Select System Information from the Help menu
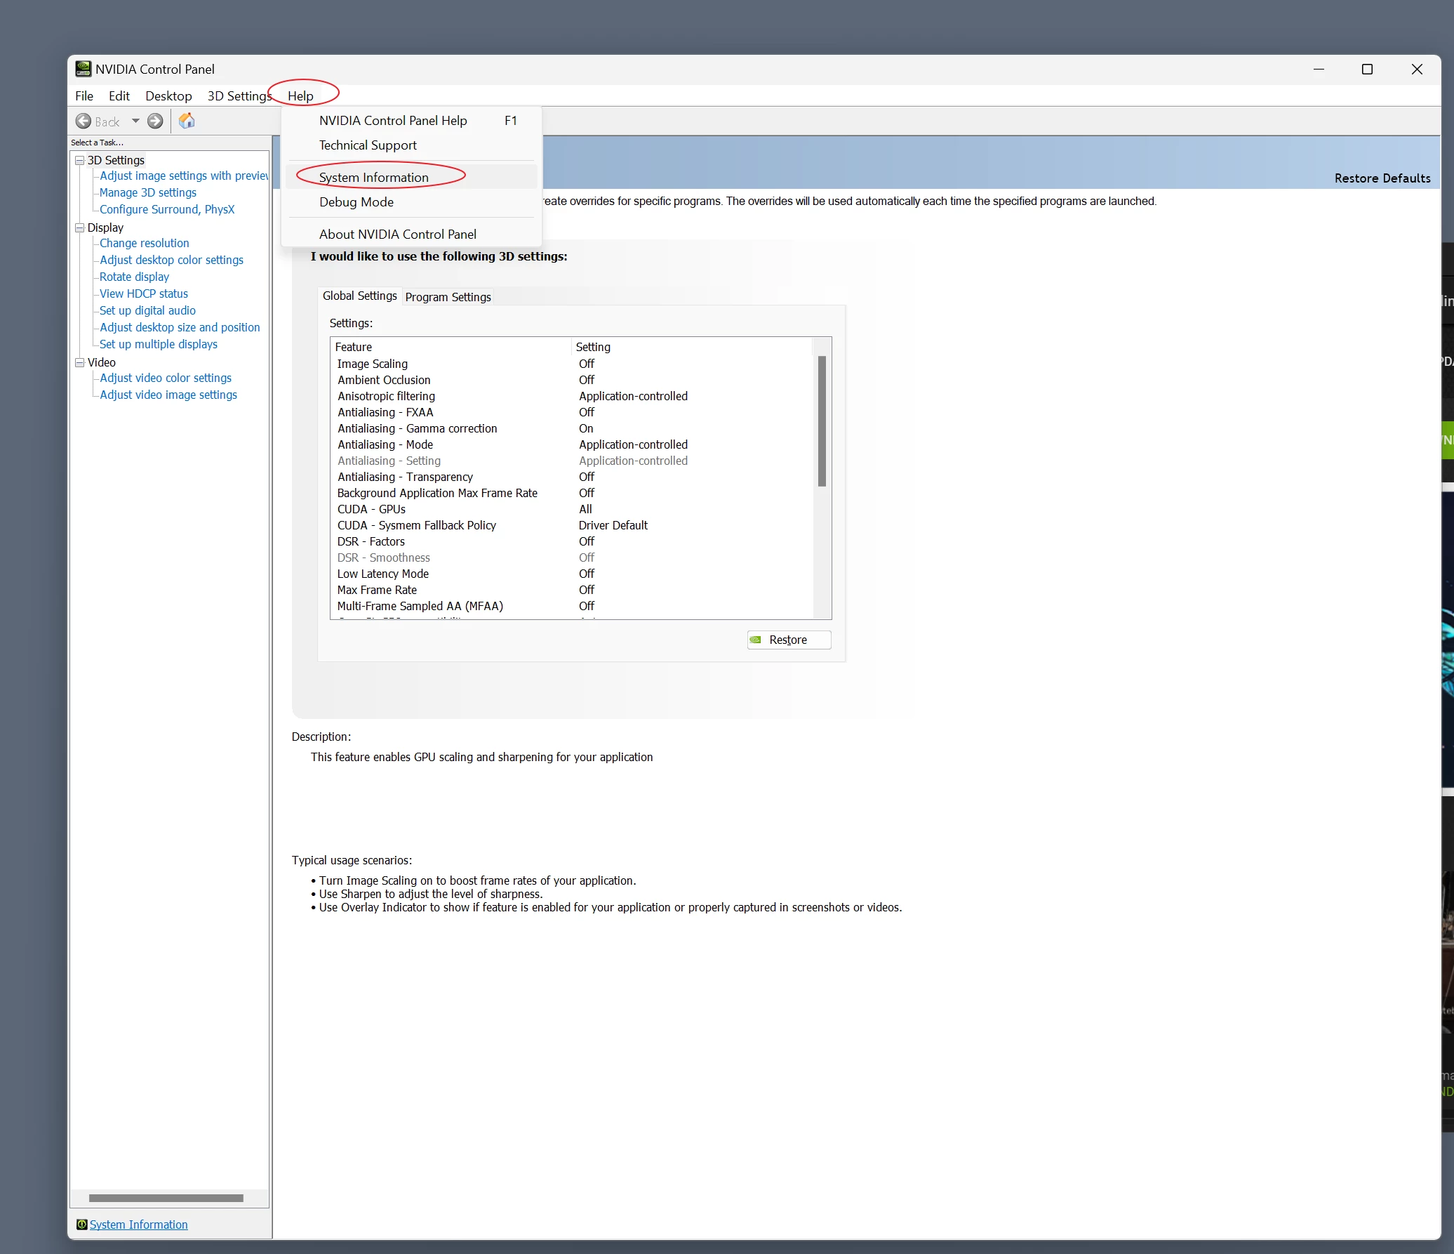This screenshot has height=1254, width=1454. pos(373,177)
